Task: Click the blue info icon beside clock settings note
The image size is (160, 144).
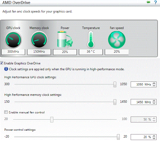Action: 6,69
